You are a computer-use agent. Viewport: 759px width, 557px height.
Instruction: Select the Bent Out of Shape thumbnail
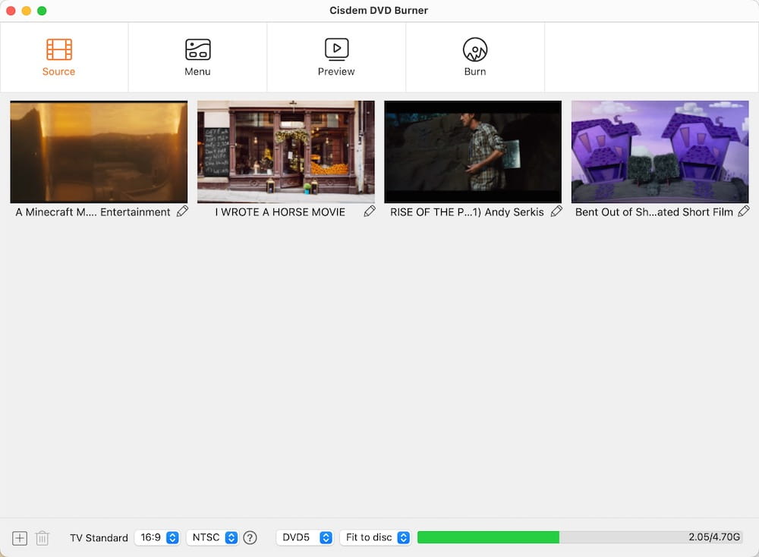tap(660, 152)
